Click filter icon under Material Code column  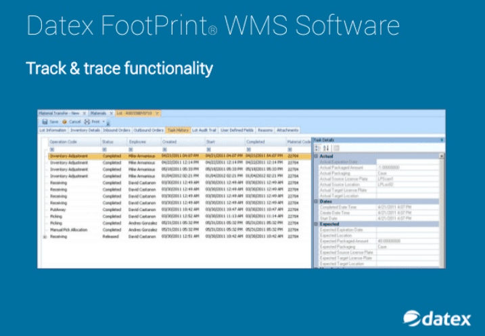coord(290,149)
